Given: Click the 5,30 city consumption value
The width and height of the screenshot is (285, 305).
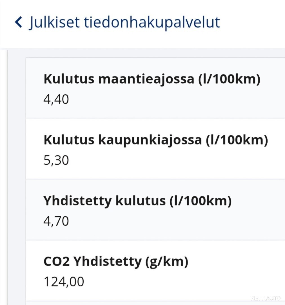Looking at the screenshot, I should [x=56, y=160].
